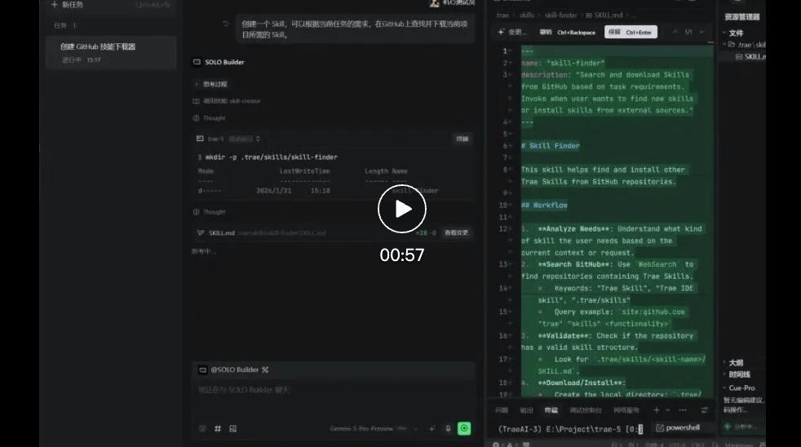Open SKILL.md in the file explorer
Image resolution: width=801 pixels, height=447 pixels.
pyautogui.click(x=750, y=57)
